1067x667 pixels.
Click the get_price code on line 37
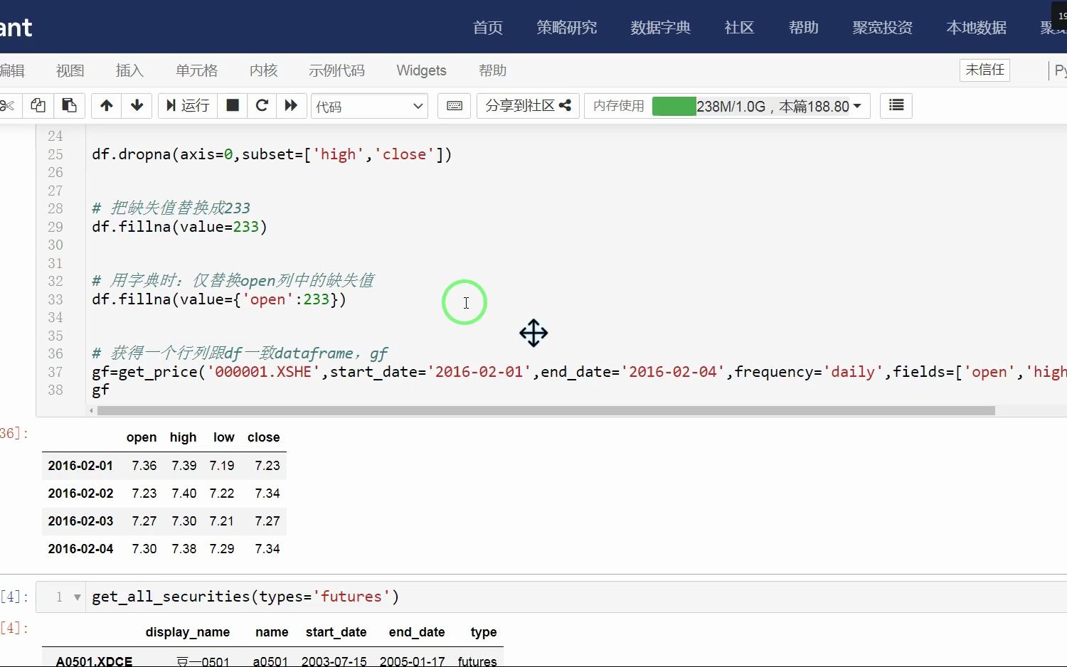click(579, 372)
